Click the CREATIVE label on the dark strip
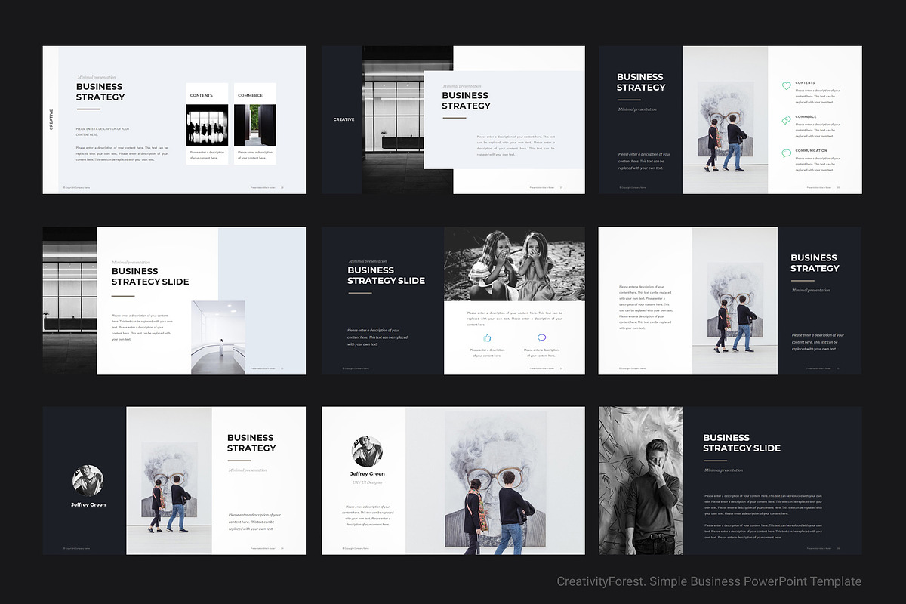 pyautogui.click(x=344, y=119)
